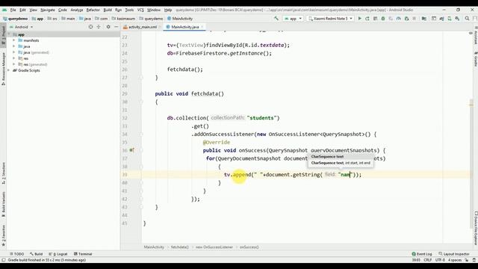478x269 pixels.
Task: Click the warning stripe marker in the right gutter
Action: (471, 105)
